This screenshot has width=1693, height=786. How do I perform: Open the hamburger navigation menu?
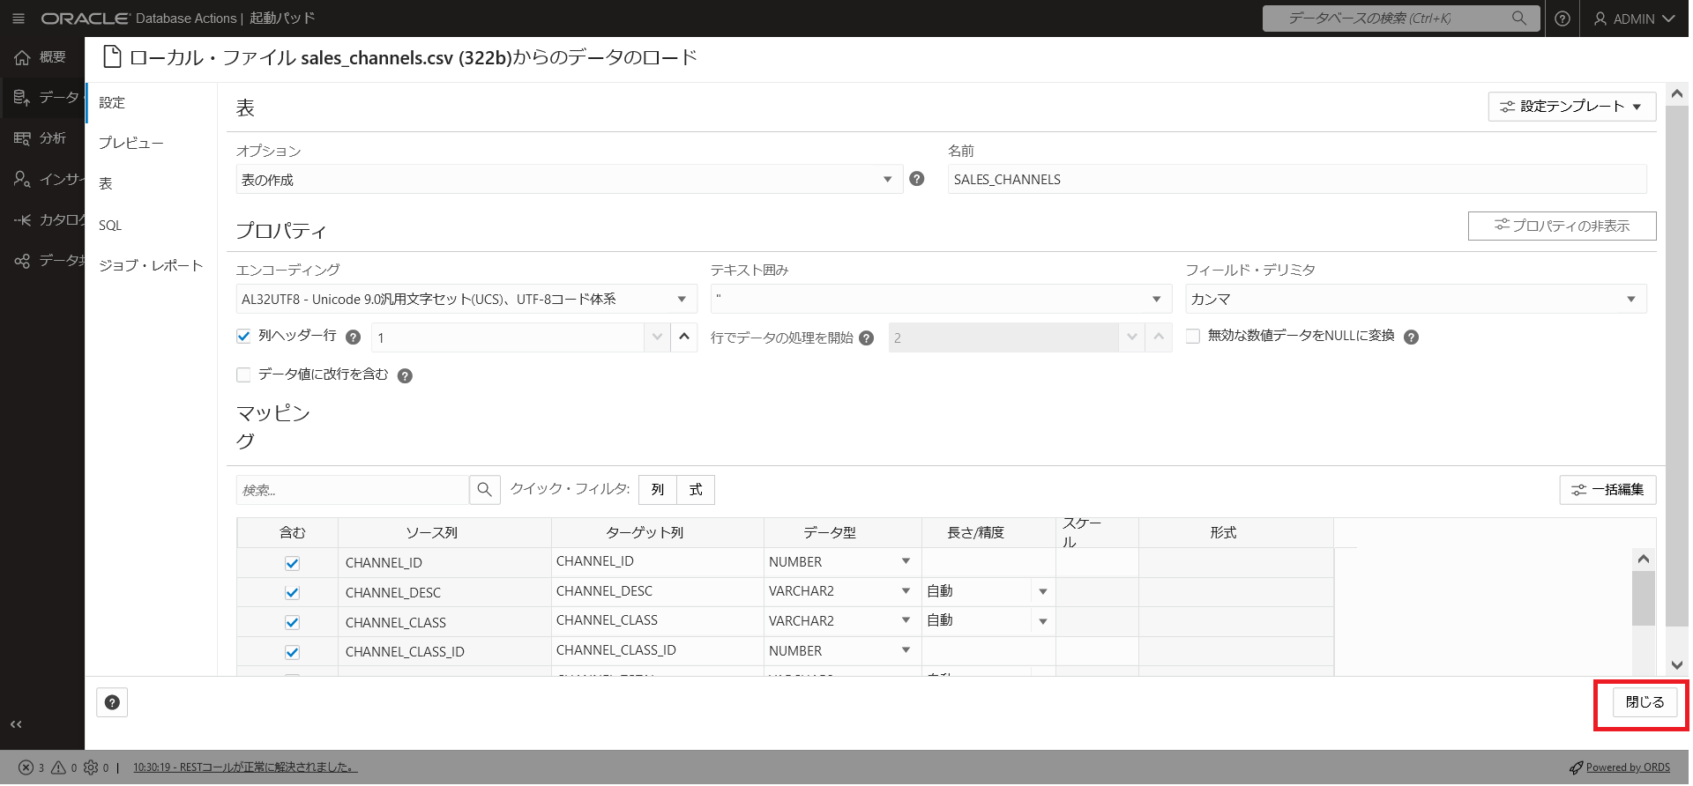point(19,19)
